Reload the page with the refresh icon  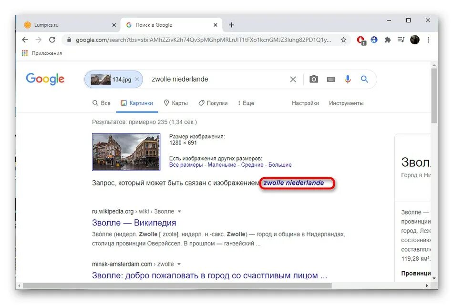(52, 40)
